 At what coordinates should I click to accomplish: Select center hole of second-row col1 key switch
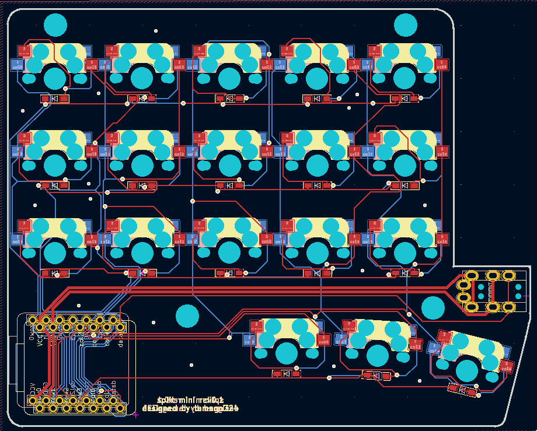[142, 166]
